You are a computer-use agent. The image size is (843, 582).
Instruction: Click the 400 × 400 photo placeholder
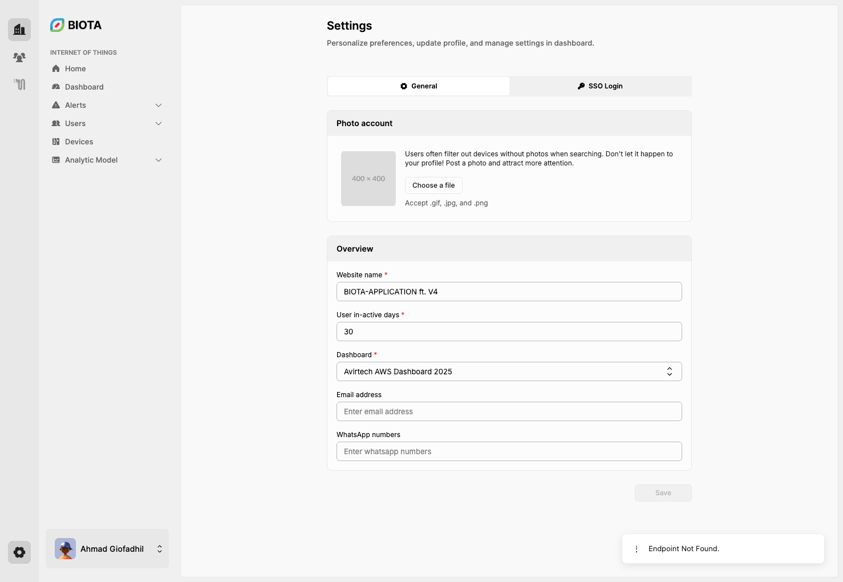click(368, 179)
